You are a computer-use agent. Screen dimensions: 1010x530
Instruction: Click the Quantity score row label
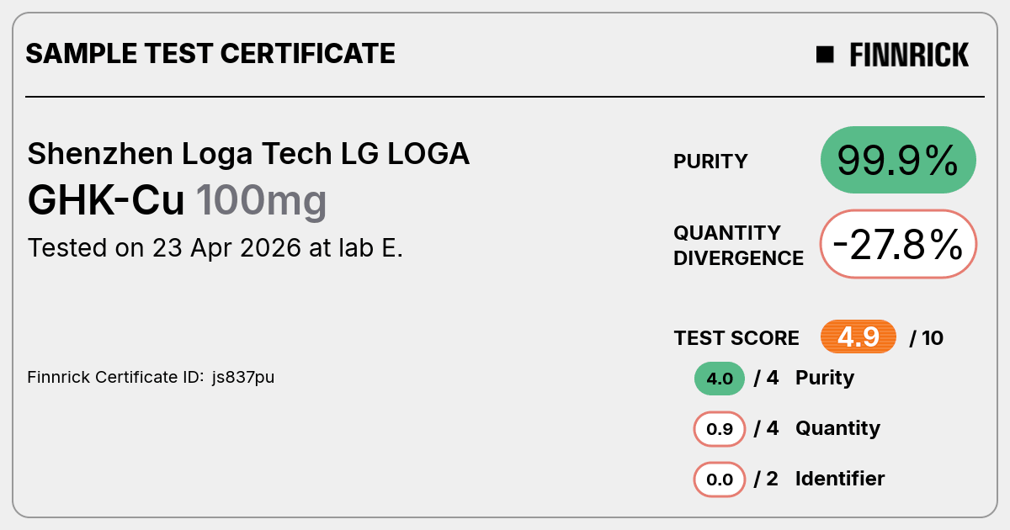point(837,428)
